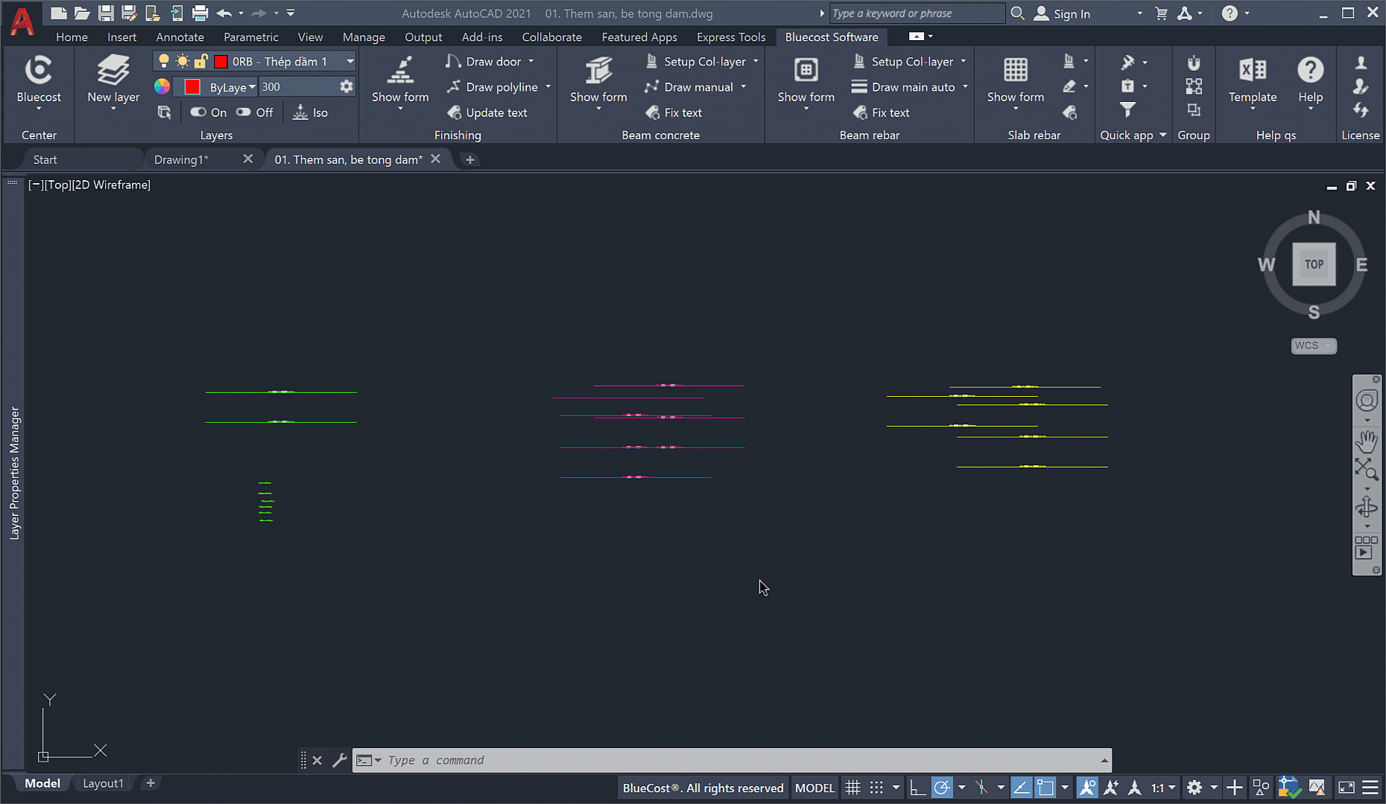Click the red layer color swatch
Screen dimensions: 1386x804
tap(192, 87)
